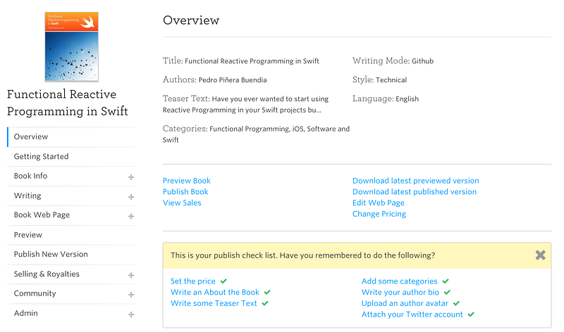Expand Selling & Royalties plus icon
564x332 pixels.
coord(131,275)
